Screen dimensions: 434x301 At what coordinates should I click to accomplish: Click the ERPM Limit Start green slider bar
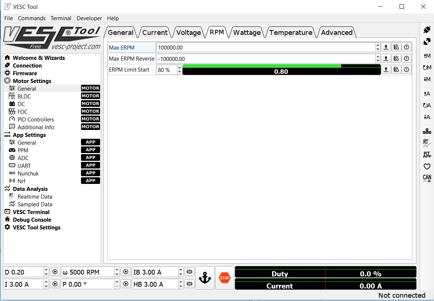pyautogui.click(x=262, y=66)
